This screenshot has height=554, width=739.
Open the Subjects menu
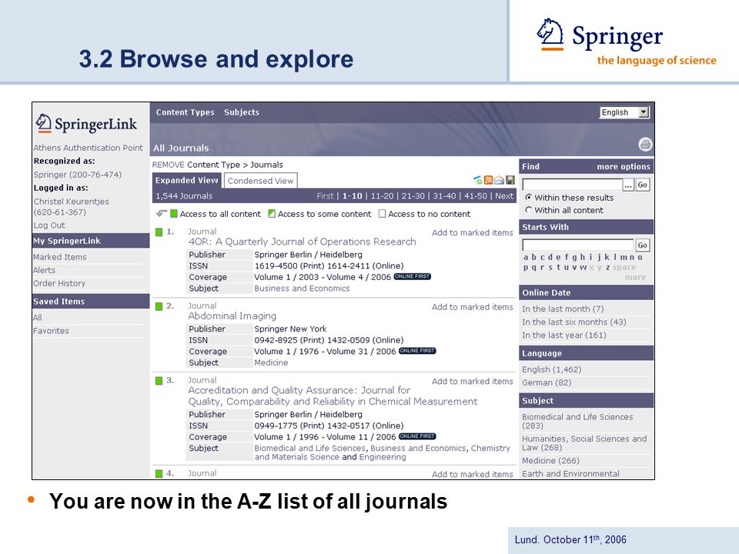click(241, 112)
